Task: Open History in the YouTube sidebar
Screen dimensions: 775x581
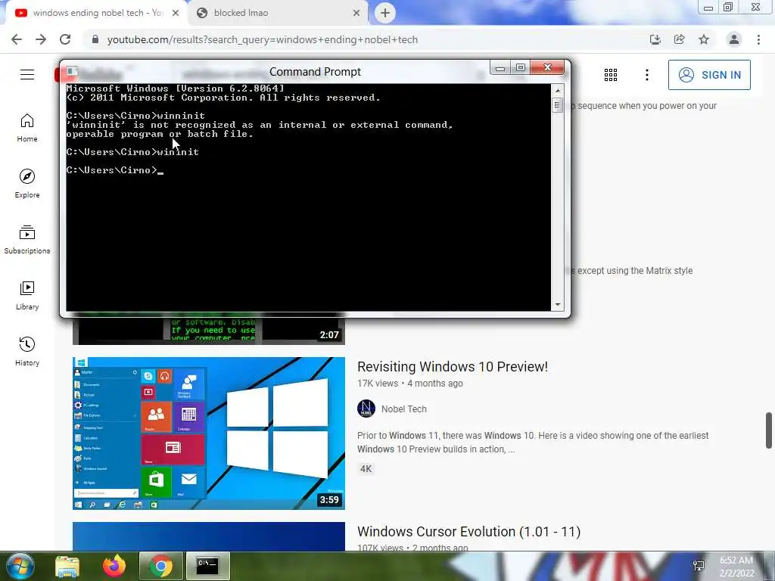Action: [x=27, y=351]
